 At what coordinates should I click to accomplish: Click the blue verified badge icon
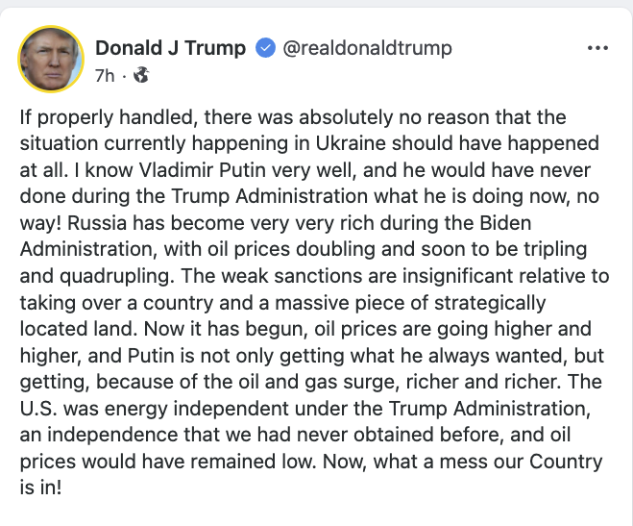(265, 49)
